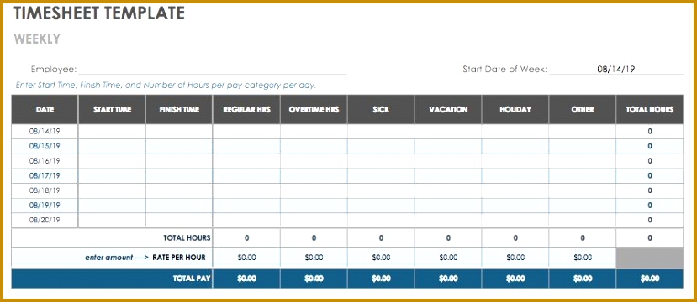
Task: Click Start Time cell for 08/14/19
Action: pyautogui.click(x=112, y=131)
